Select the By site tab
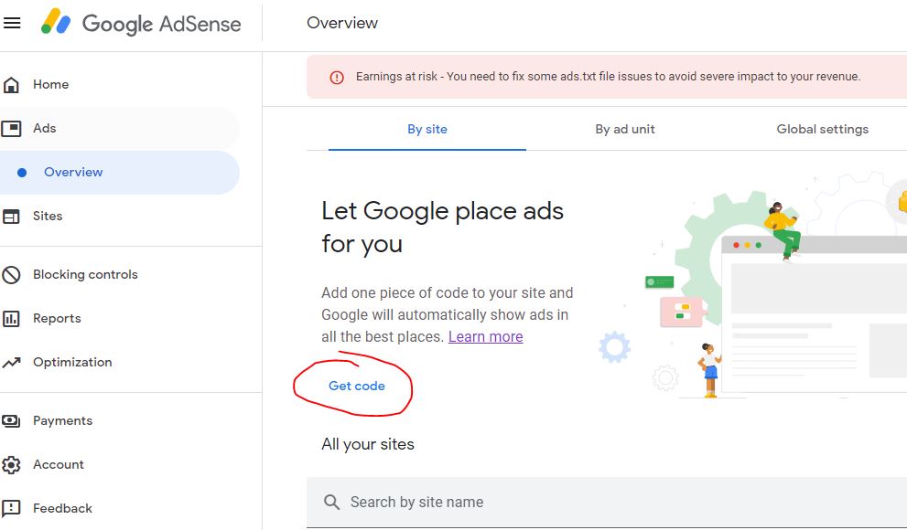The width and height of the screenshot is (907, 530). (x=427, y=129)
